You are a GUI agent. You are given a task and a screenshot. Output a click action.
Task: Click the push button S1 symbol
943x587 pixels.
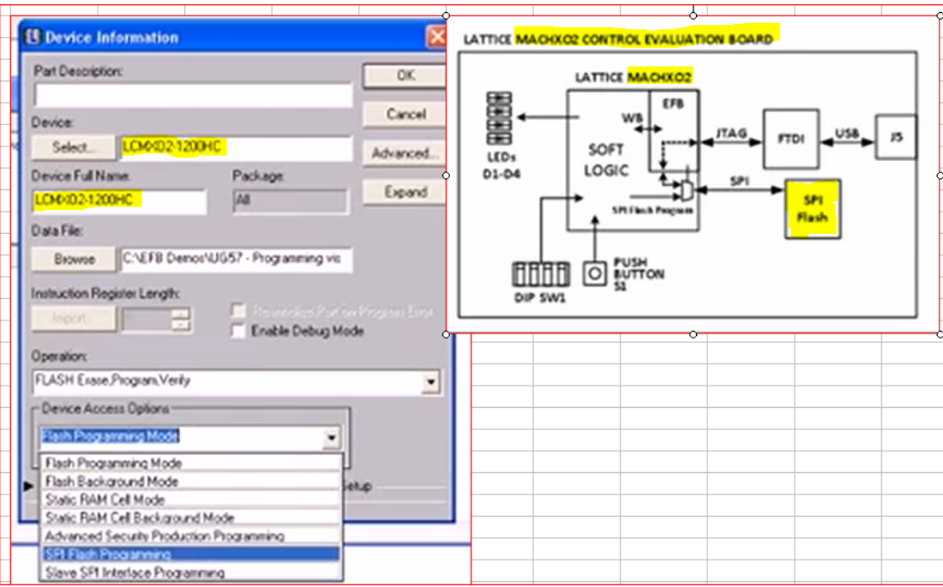pyautogui.click(x=595, y=273)
